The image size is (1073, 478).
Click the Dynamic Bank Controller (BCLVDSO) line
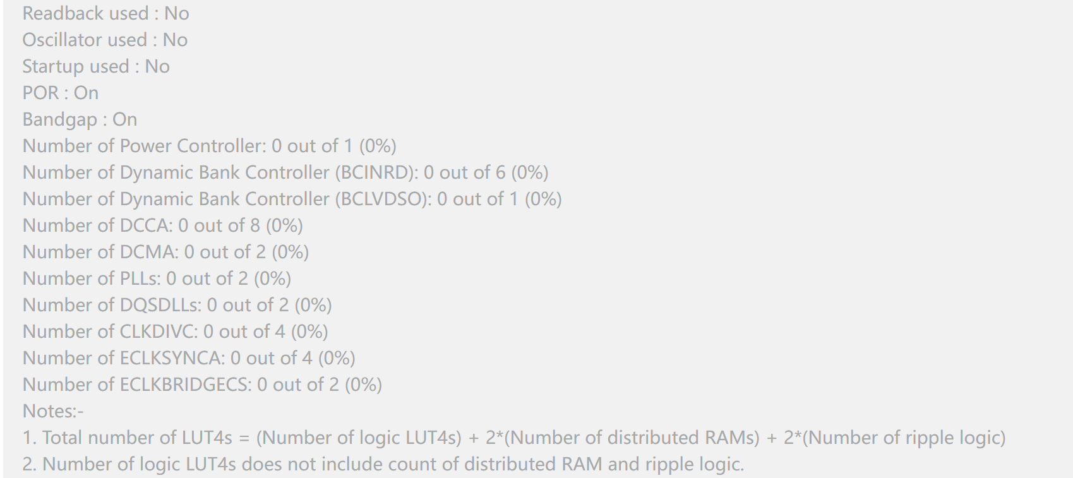pyautogui.click(x=292, y=199)
